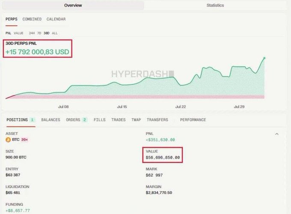Set chart range to 7D
The width and height of the screenshot is (291, 214).
coord(39,33)
